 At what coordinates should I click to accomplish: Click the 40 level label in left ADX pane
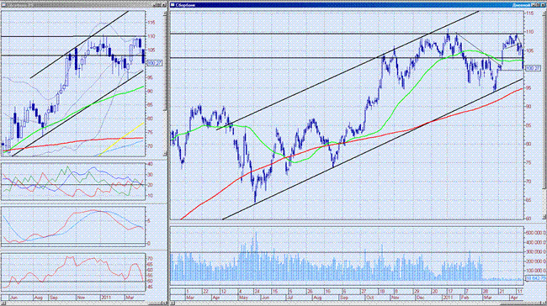pyautogui.click(x=151, y=164)
